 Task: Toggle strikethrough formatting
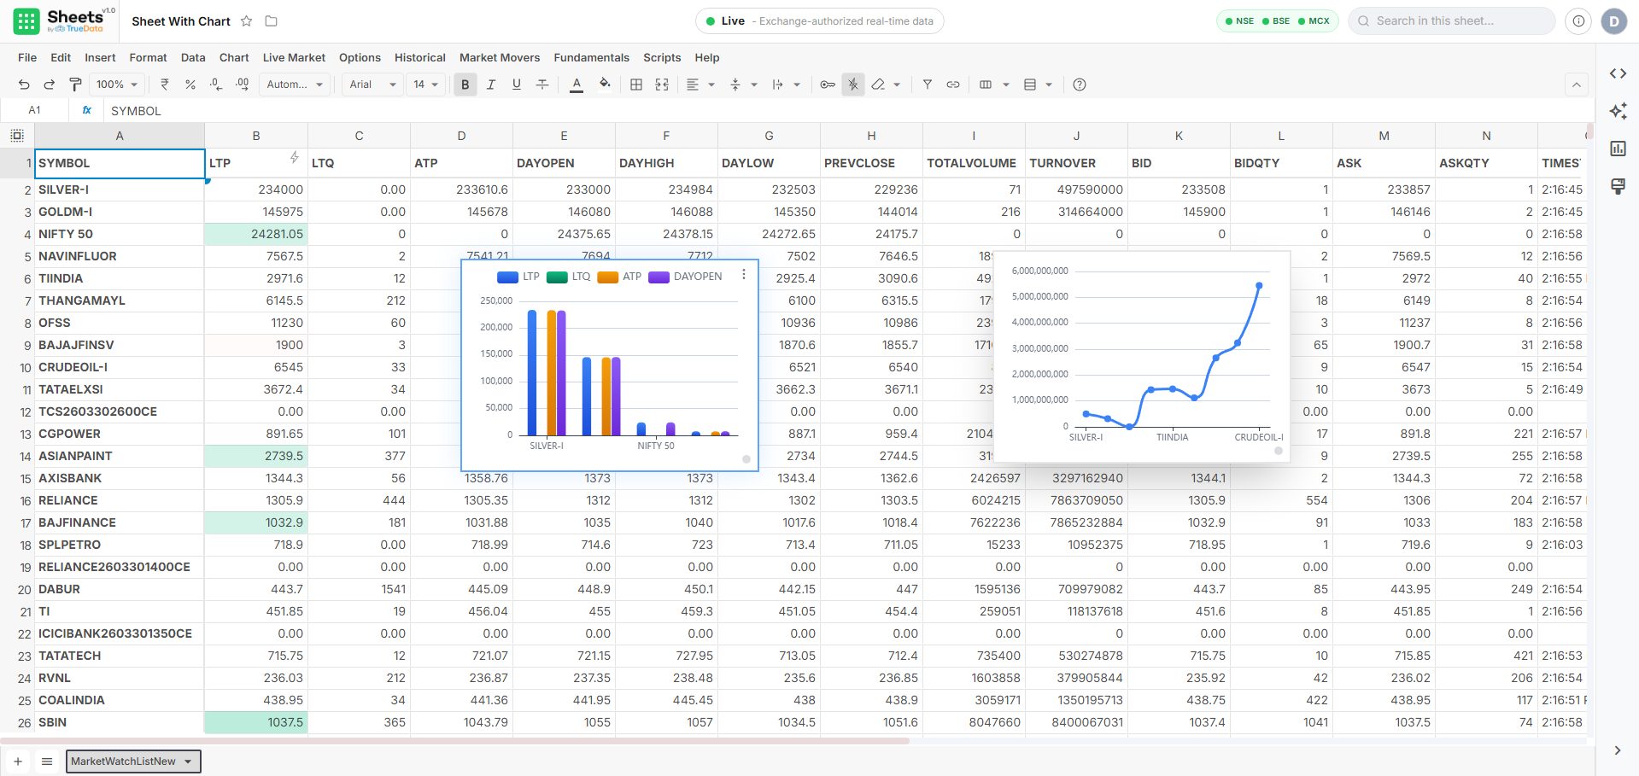click(542, 85)
